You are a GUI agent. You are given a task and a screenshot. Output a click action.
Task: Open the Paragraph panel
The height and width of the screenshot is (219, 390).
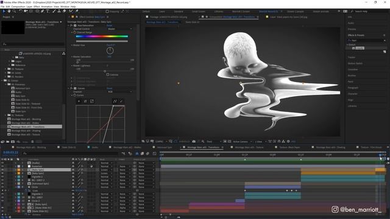353,88
